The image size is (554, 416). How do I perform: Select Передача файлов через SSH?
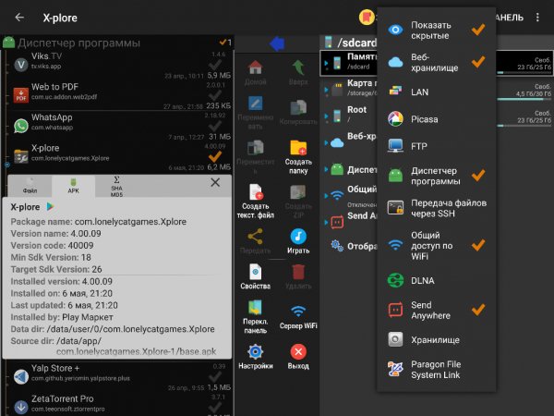pos(437,208)
